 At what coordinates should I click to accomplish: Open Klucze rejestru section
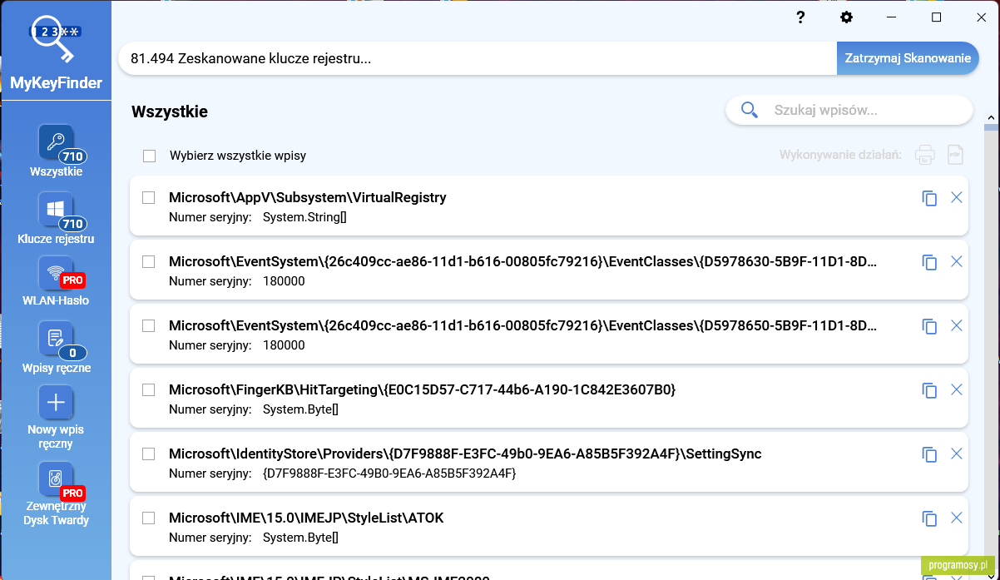56,218
